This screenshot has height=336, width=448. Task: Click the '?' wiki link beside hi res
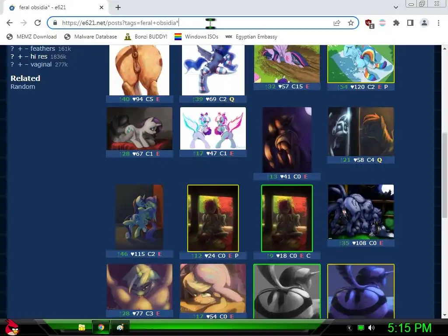(12, 56)
